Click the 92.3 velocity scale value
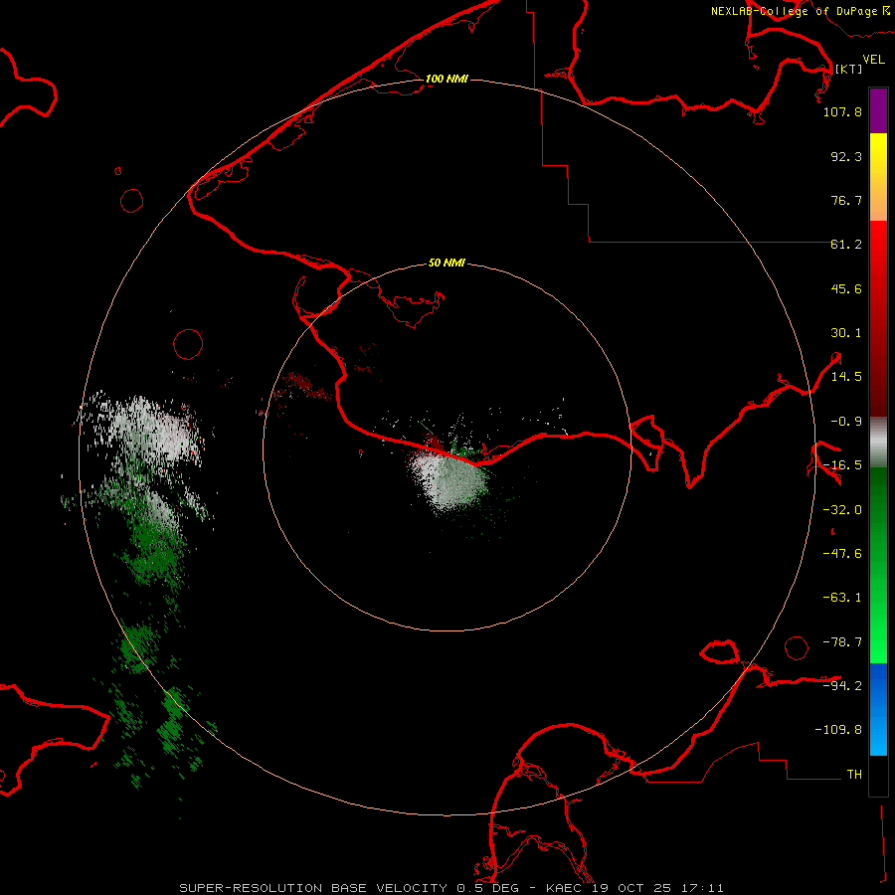This screenshot has width=895, height=895. pyautogui.click(x=846, y=156)
